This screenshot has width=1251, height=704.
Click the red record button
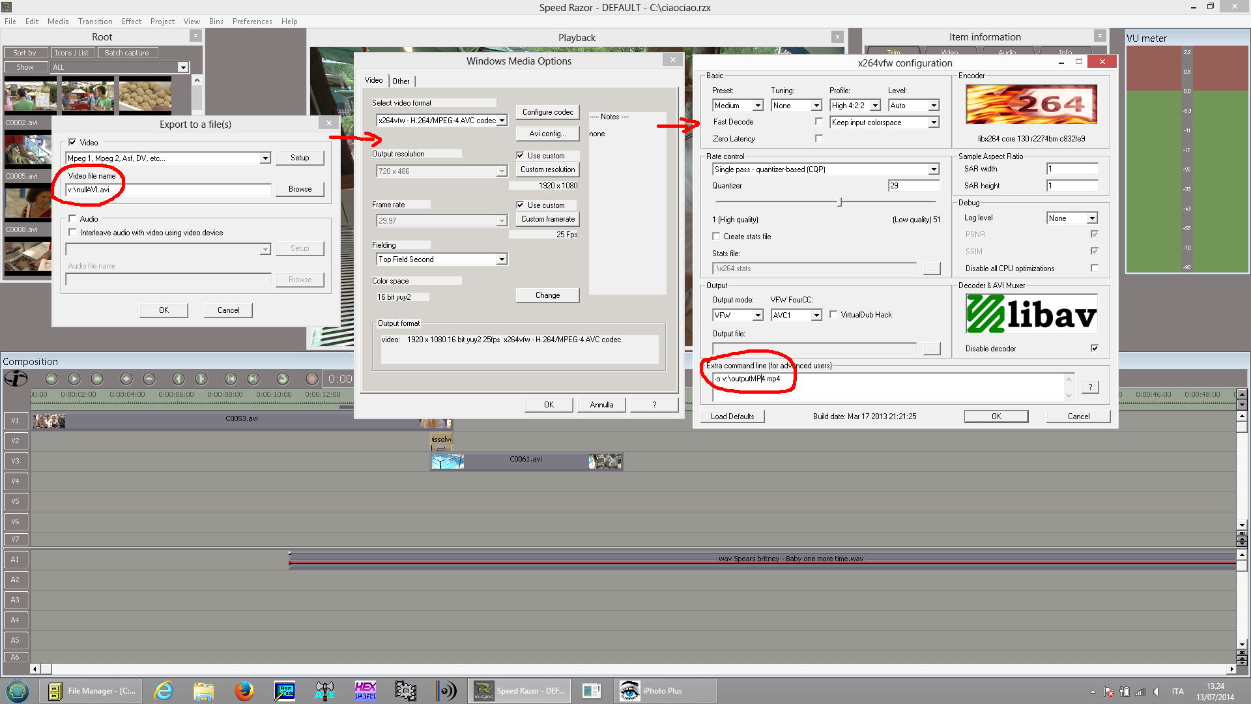point(312,379)
